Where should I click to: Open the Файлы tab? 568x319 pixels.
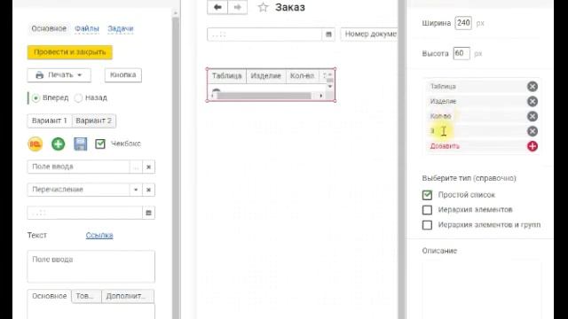click(x=87, y=28)
